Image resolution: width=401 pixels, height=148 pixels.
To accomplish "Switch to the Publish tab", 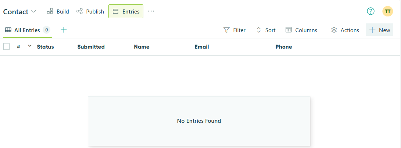I will click(x=90, y=11).
